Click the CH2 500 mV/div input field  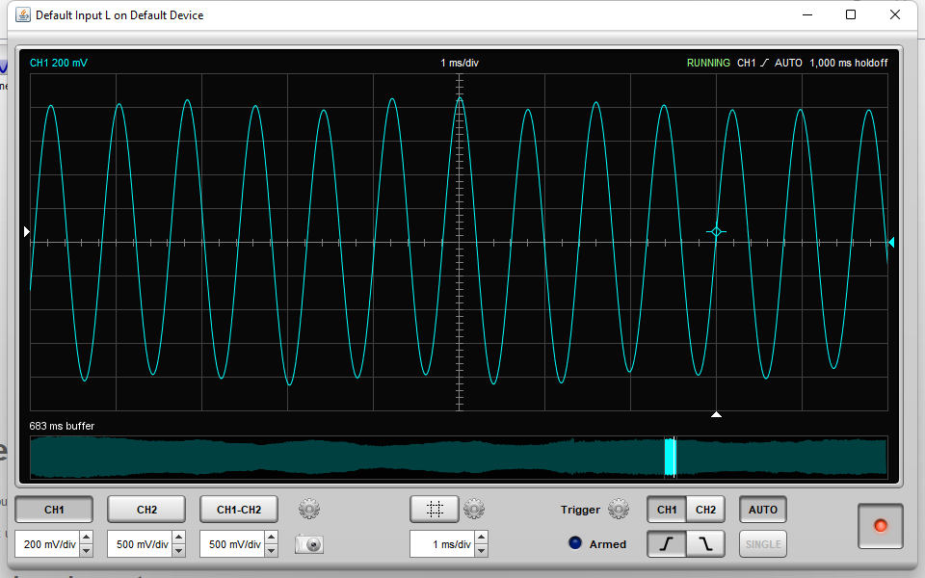141,543
